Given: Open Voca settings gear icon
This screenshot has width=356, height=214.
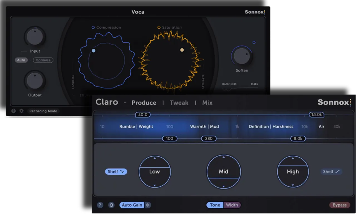Looking at the screenshot, I should click(x=21, y=111).
